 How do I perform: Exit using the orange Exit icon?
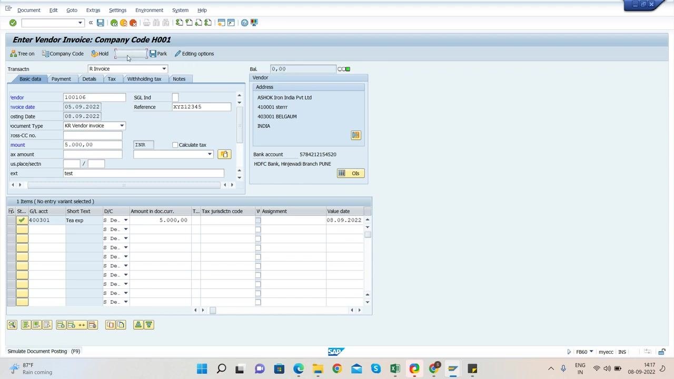coord(124,23)
